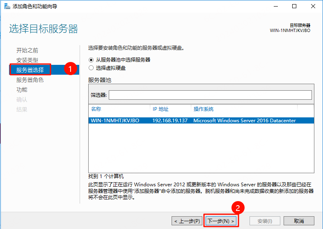Jump to the 功能 step
Viewport: 323px width, 229px height.
click(x=22, y=89)
